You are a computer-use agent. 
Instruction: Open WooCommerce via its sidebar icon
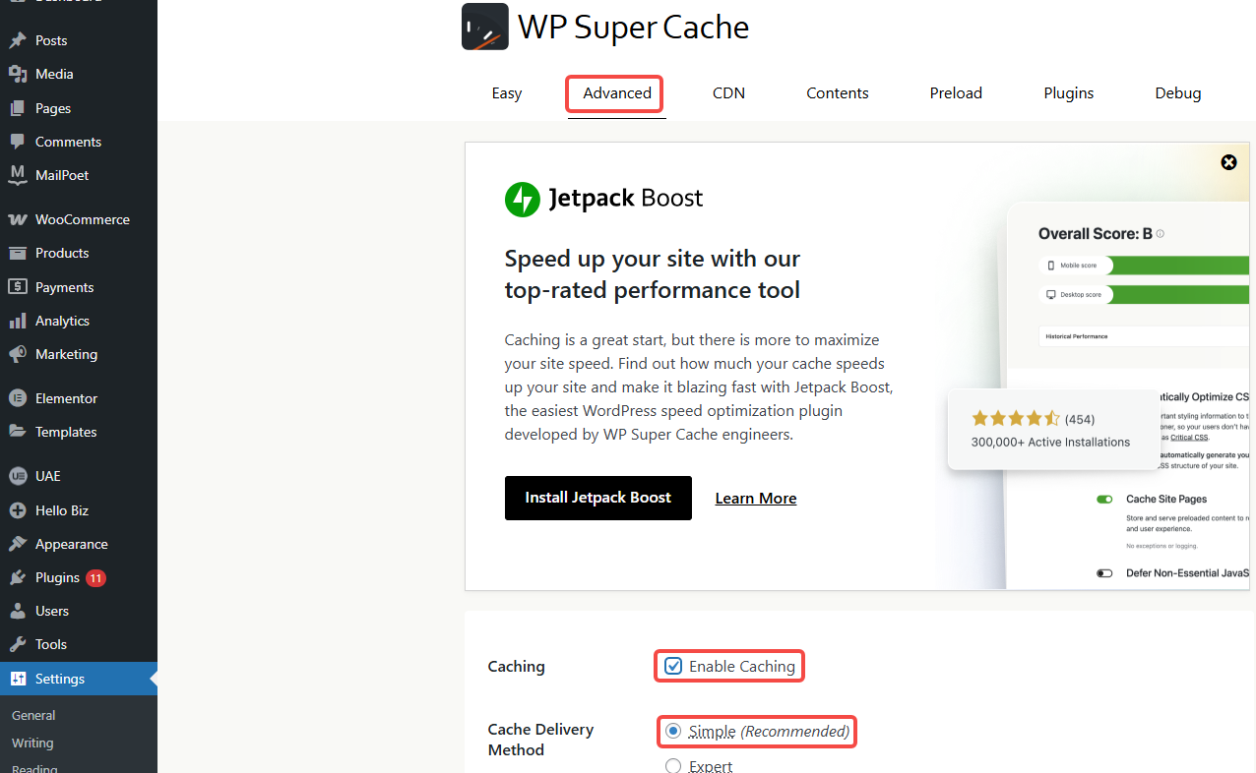[x=17, y=219]
